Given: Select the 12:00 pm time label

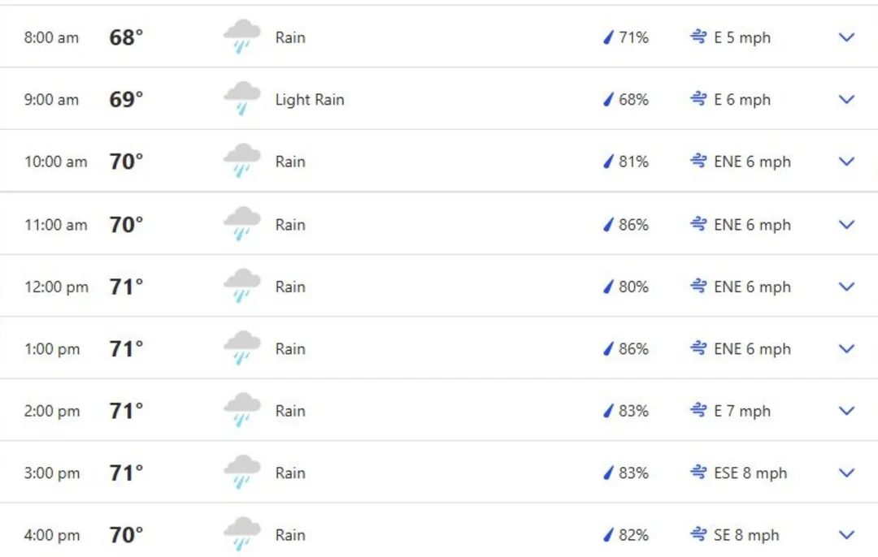Looking at the screenshot, I should tap(56, 287).
